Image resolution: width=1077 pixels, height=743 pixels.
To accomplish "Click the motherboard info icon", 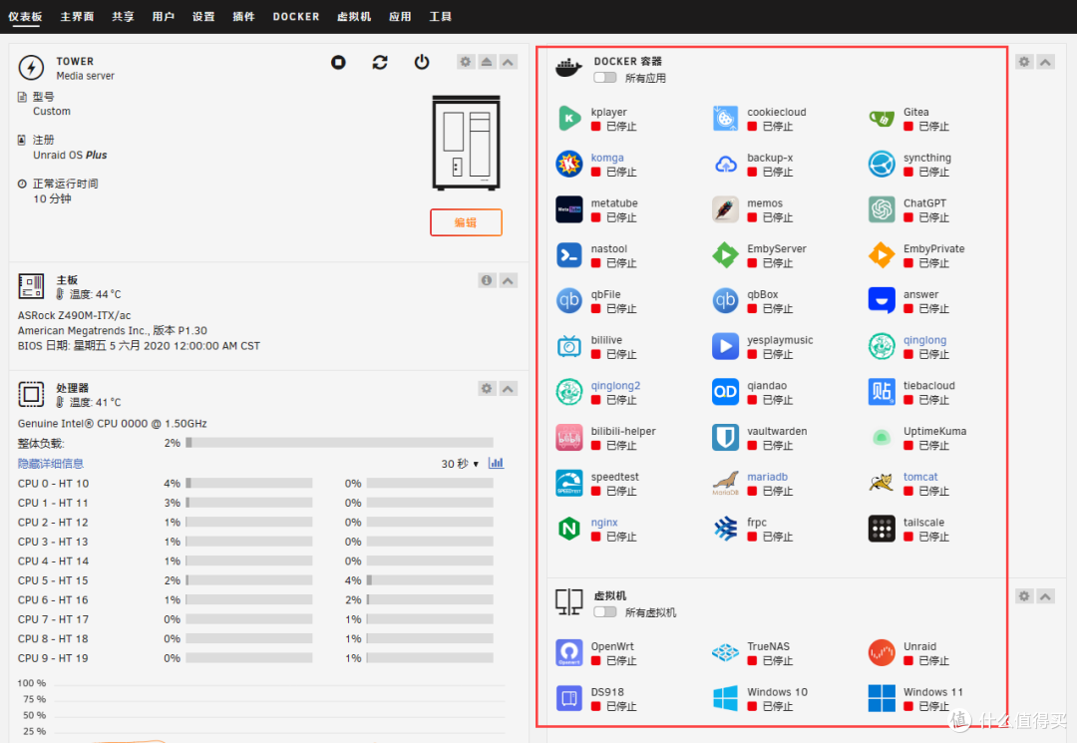I will tap(487, 280).
